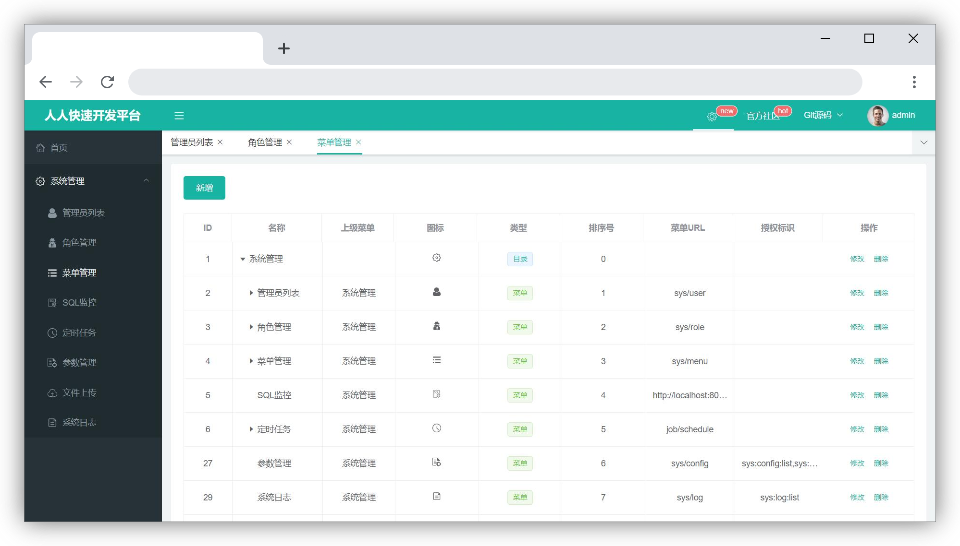Click the 新增 button

tap(204, 188)
